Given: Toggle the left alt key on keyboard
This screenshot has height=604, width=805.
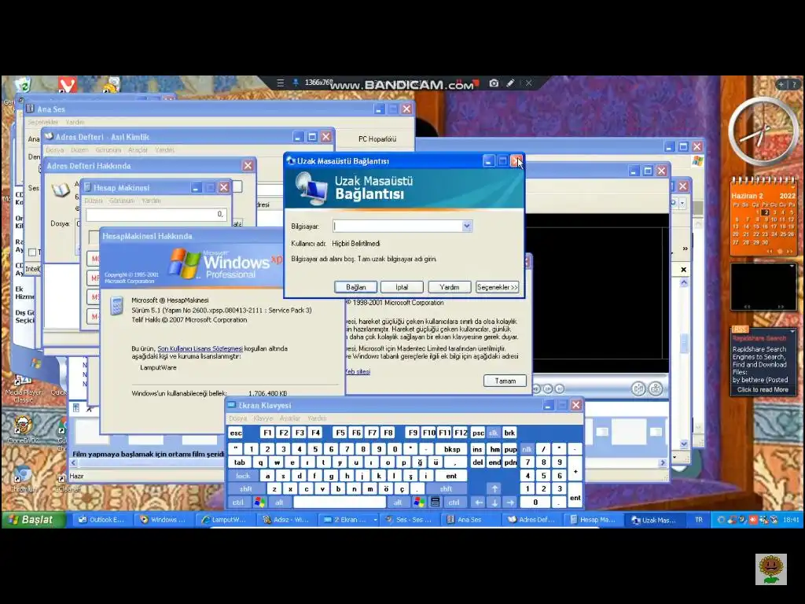Looking at the screenshot, I should pos(279,503).
